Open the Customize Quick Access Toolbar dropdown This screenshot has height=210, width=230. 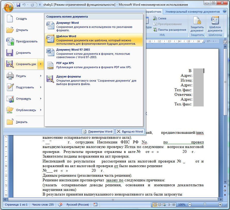click(x=40, y=5)
